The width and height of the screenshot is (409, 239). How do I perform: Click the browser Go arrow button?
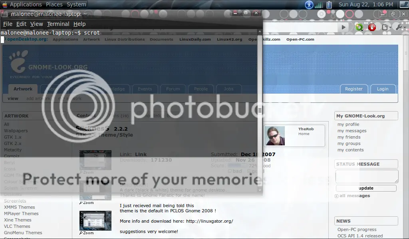[343, 27]
